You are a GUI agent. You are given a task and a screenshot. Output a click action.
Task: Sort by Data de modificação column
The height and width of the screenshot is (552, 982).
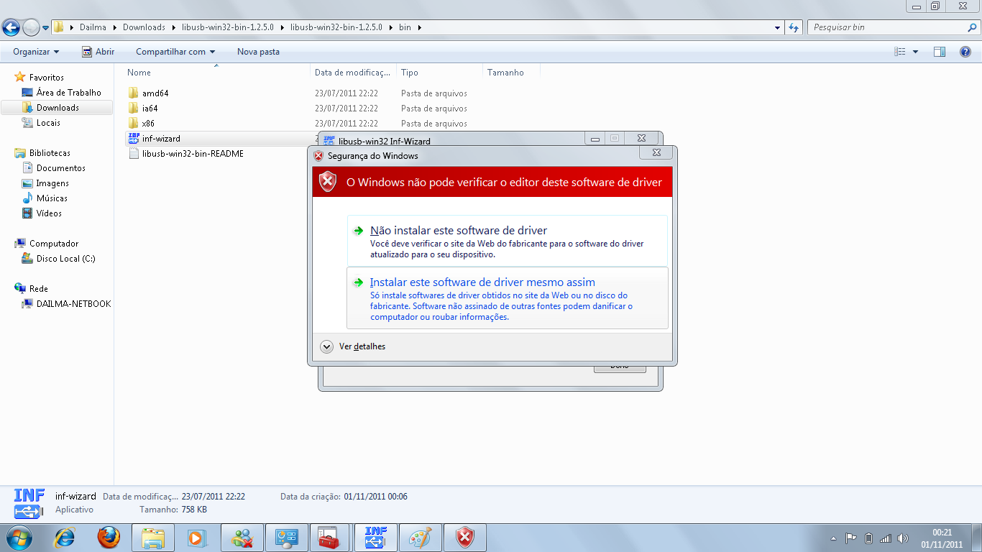pyautogui.click(x=354, y=73)
